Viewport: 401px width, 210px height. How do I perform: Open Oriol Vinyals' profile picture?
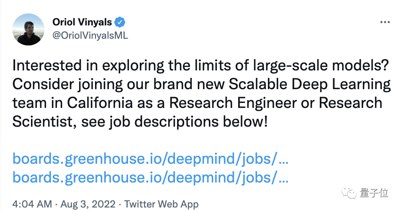[x=29, y=29]
